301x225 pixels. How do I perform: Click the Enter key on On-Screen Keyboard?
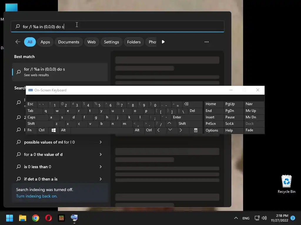(x=187, y=117)
